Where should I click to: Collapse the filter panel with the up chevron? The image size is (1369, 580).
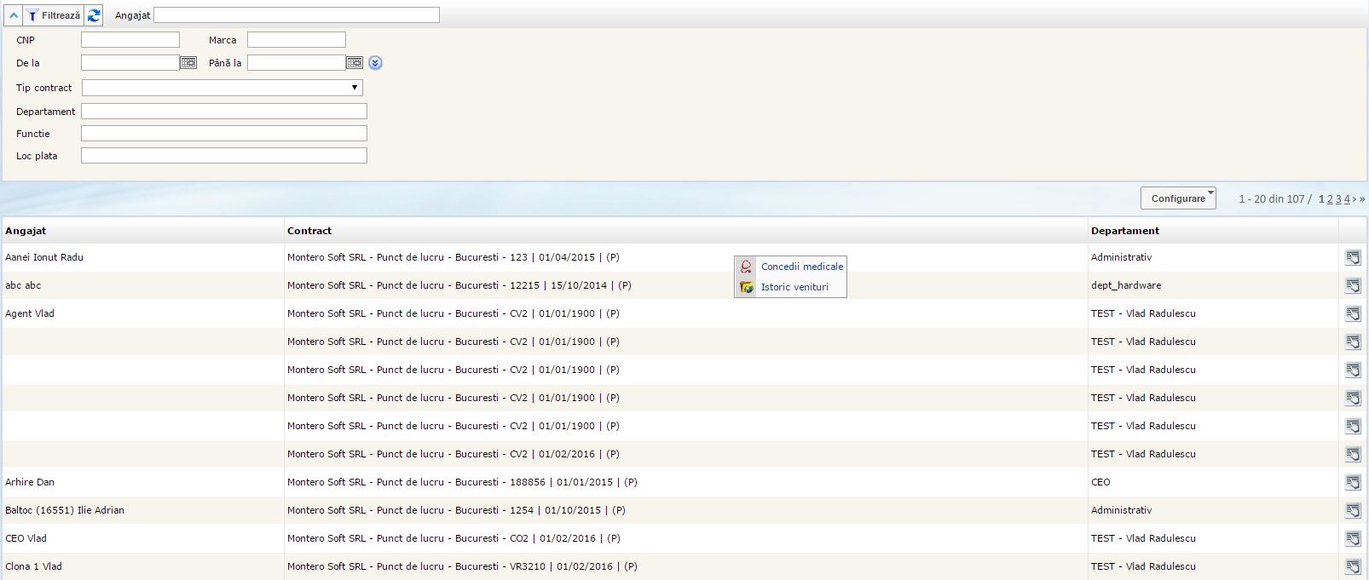(14, 15)
